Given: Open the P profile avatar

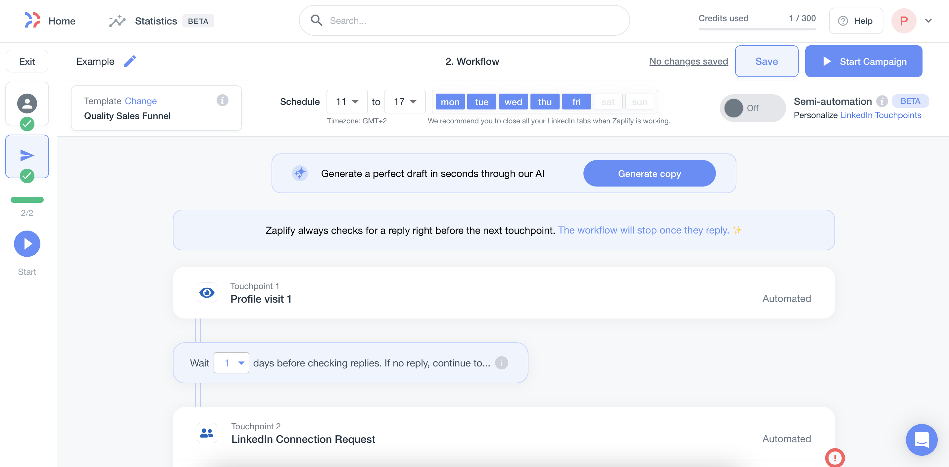Looking at the screenshot, I should pos(904,21).
